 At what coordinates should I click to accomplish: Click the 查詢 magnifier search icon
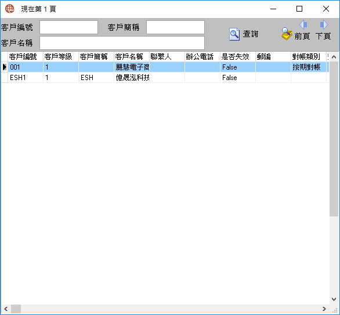click(234, 34)
